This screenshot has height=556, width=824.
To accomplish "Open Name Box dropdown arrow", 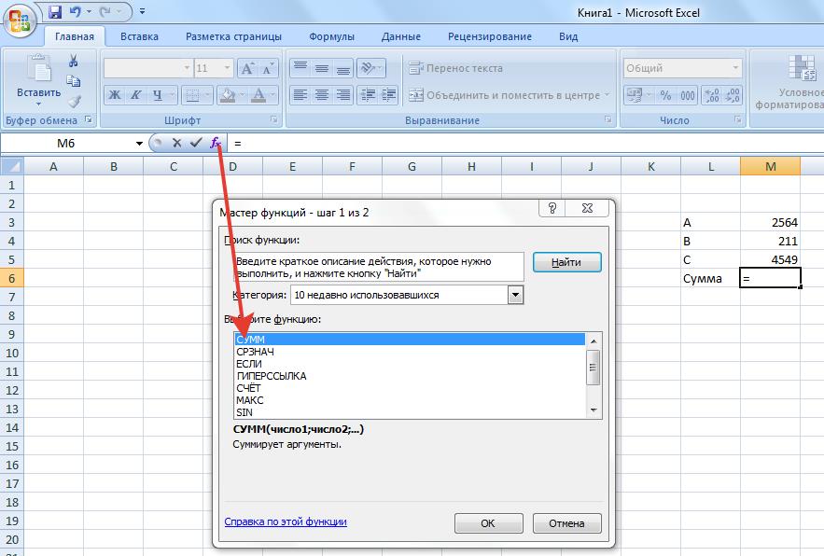I will tap(139, 143).
